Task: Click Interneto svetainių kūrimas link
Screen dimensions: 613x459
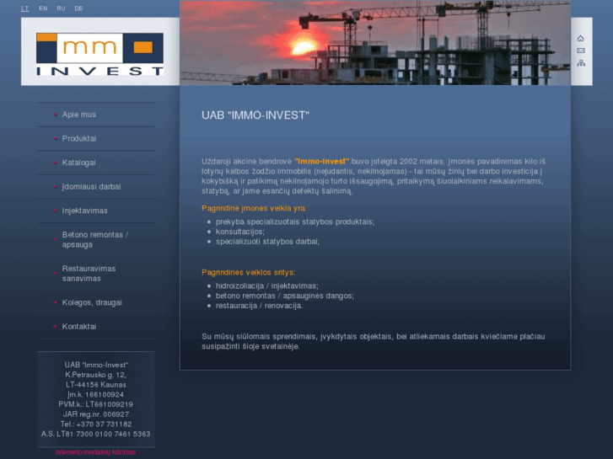Action: point(96,452)
